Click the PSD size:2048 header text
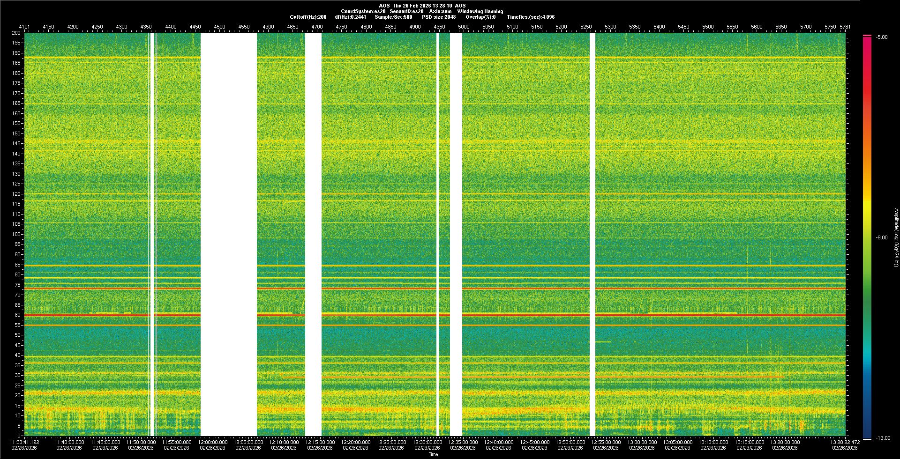Screen dimensions: 900x459 click(x=439, y=17)
